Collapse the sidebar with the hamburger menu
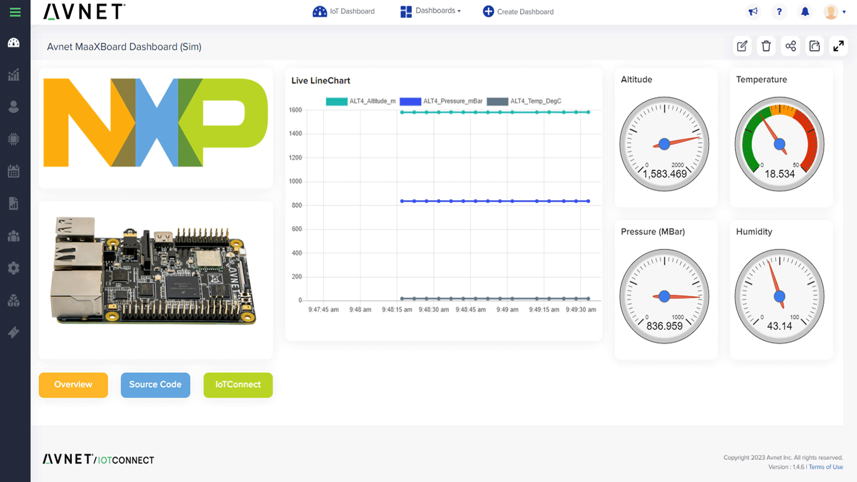 click(x=14, y=11)
